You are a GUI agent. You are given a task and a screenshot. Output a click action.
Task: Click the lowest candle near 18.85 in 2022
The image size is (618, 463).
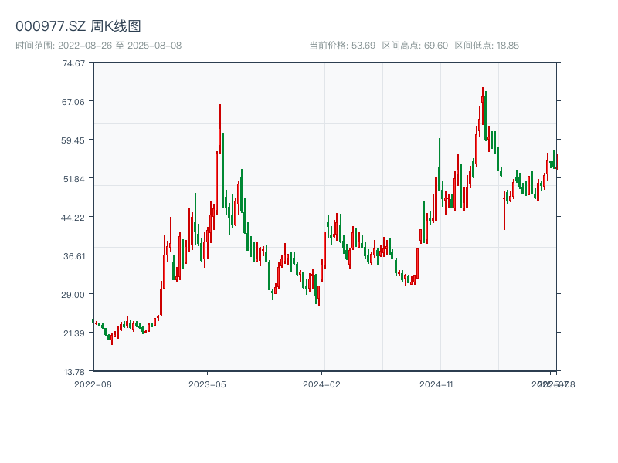click(x=112, y=338)
